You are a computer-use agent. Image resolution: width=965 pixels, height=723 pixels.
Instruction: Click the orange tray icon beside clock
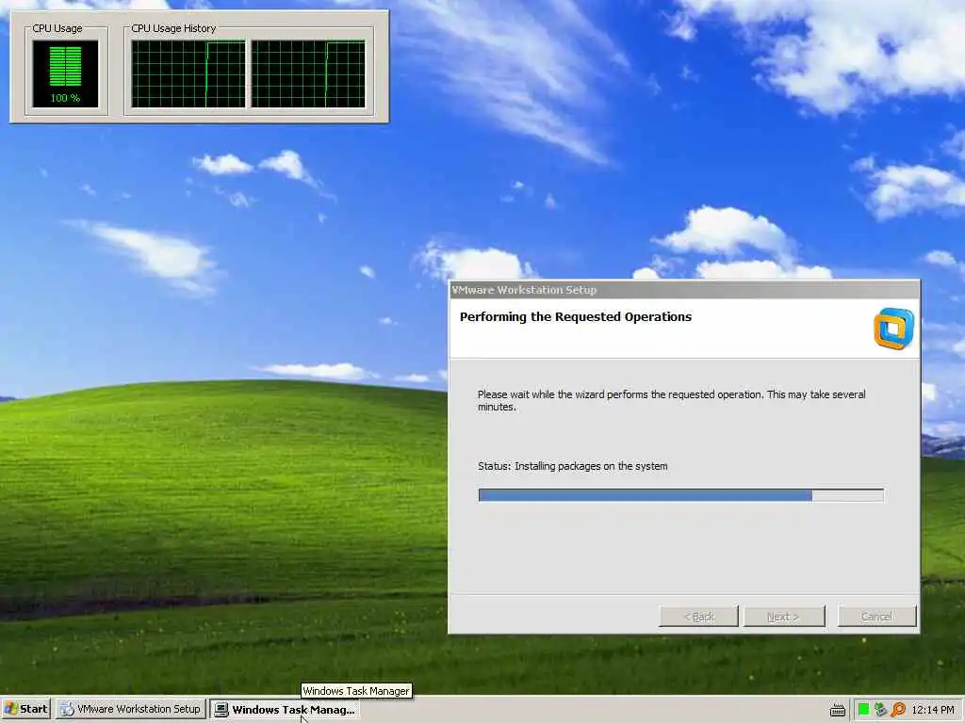pos(898,709)
